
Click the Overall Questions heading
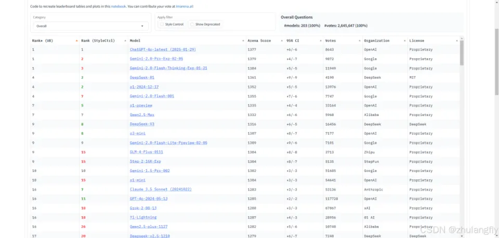tap(297, 17)
